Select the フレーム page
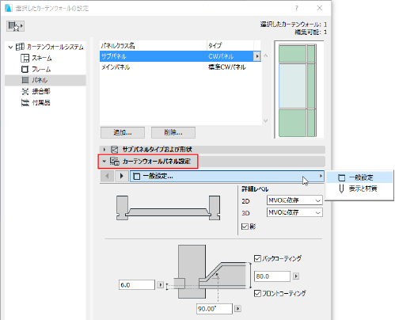 [41, 69]
